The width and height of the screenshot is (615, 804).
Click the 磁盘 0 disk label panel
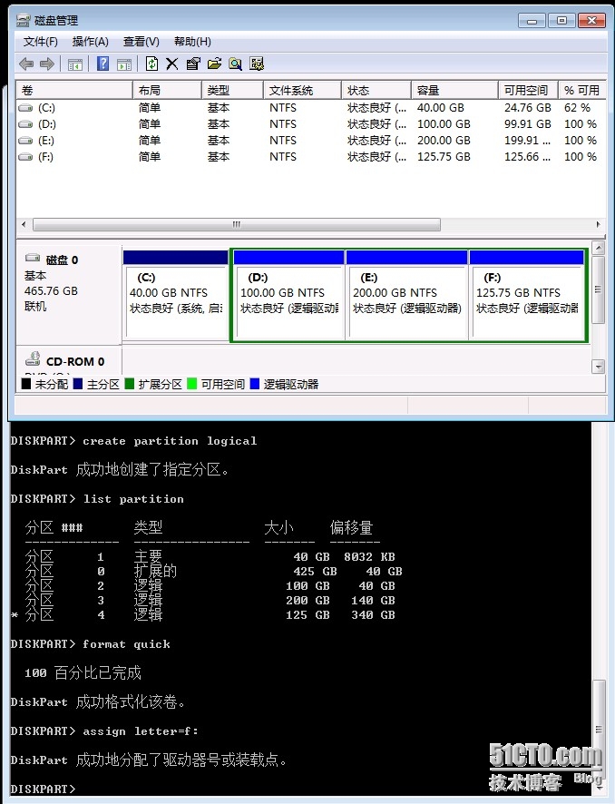click(x=69, y=295)
